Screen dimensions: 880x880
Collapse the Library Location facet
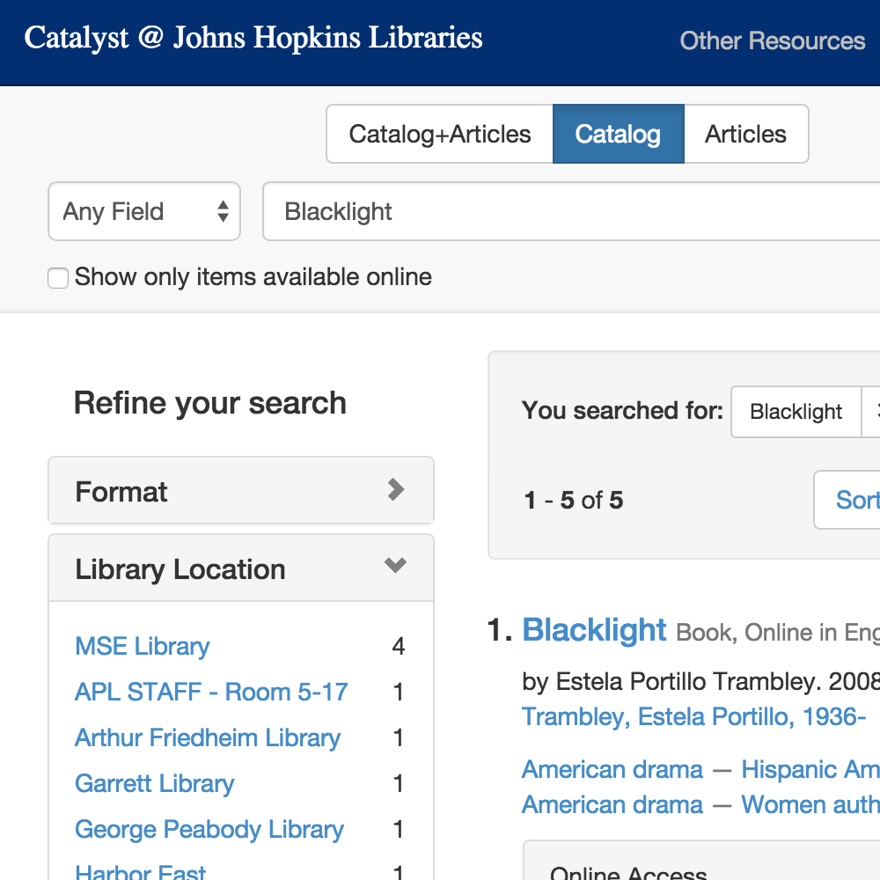pos(241,568)
